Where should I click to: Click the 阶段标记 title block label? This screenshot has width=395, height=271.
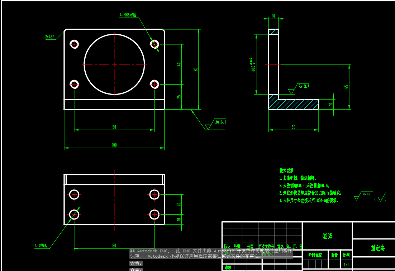point(315,255)
